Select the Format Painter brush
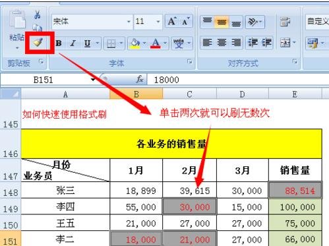This screenshot has height=246, width=329. pos(38,42)
